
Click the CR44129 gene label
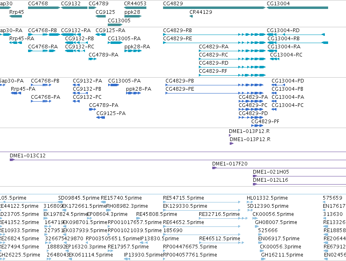coord(200,12)
